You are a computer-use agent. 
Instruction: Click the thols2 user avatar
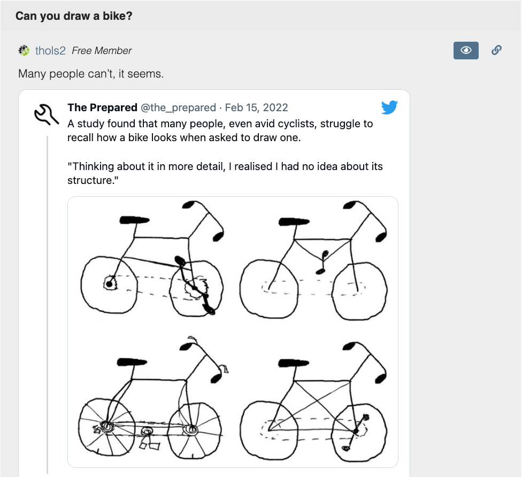coord(24,51)
